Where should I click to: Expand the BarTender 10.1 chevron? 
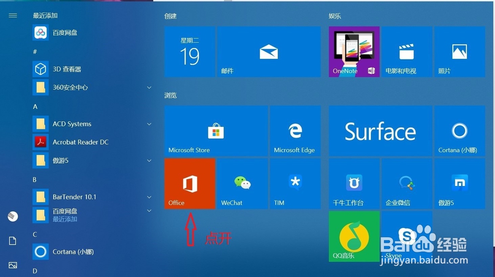tap(149, 197)
